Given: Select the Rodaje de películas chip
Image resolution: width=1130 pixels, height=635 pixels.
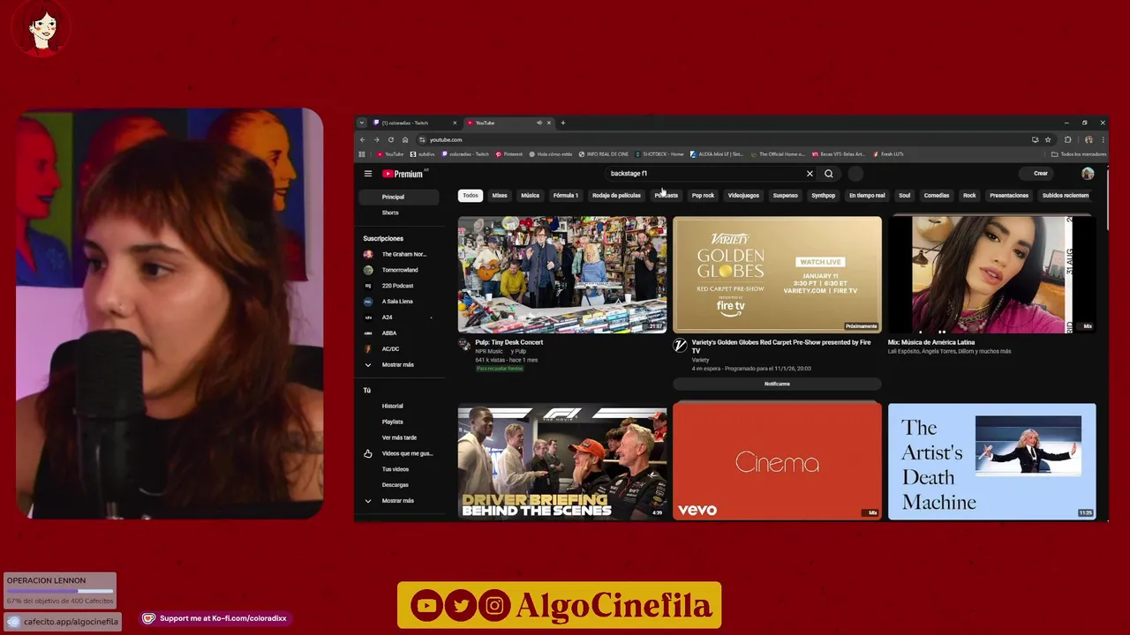Looking at the screenshot, I should coord(616,195).
